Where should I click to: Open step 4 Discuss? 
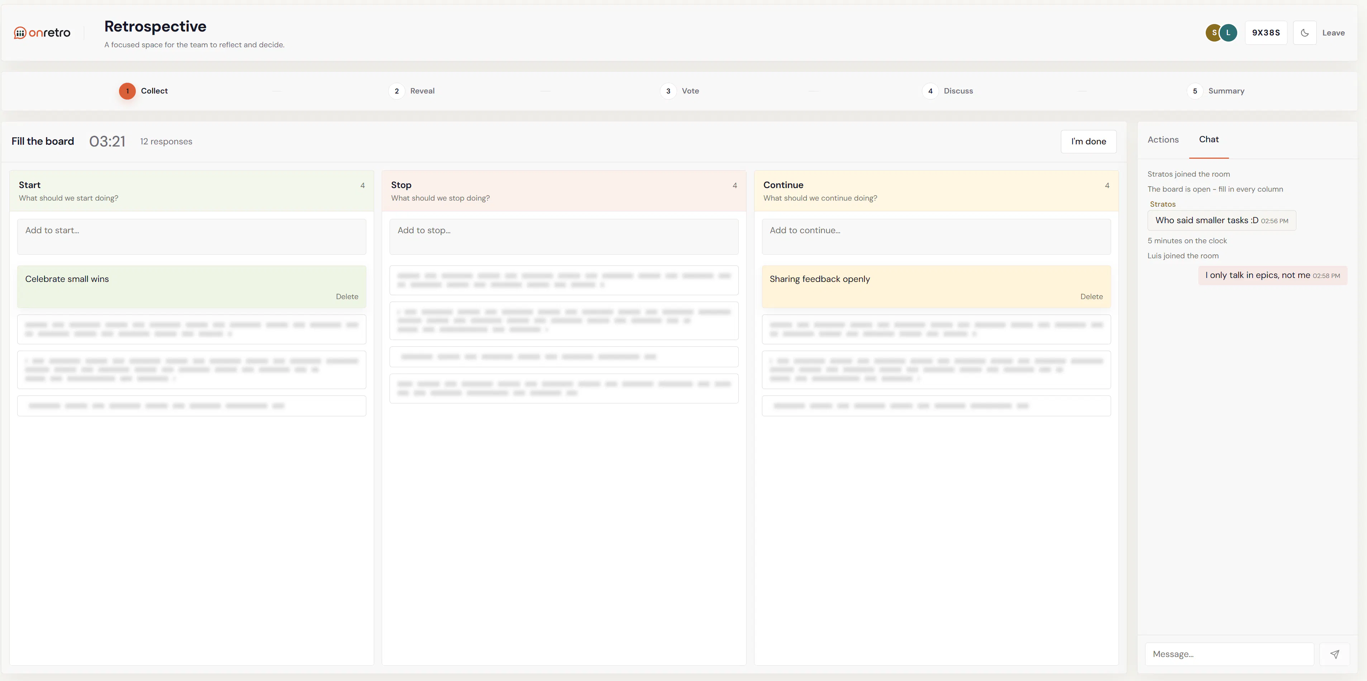(948, 91)
